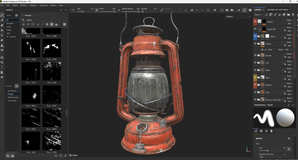Select the steel saved search
This screenshot has width=298, height=160.
(8, 33)
